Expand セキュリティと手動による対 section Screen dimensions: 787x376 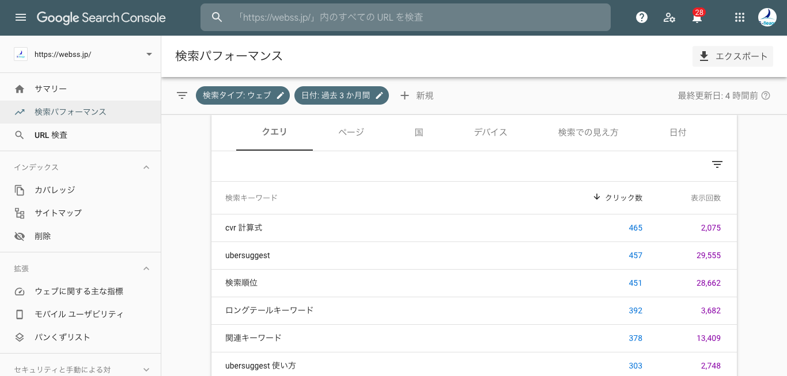[x=146, y=370]
